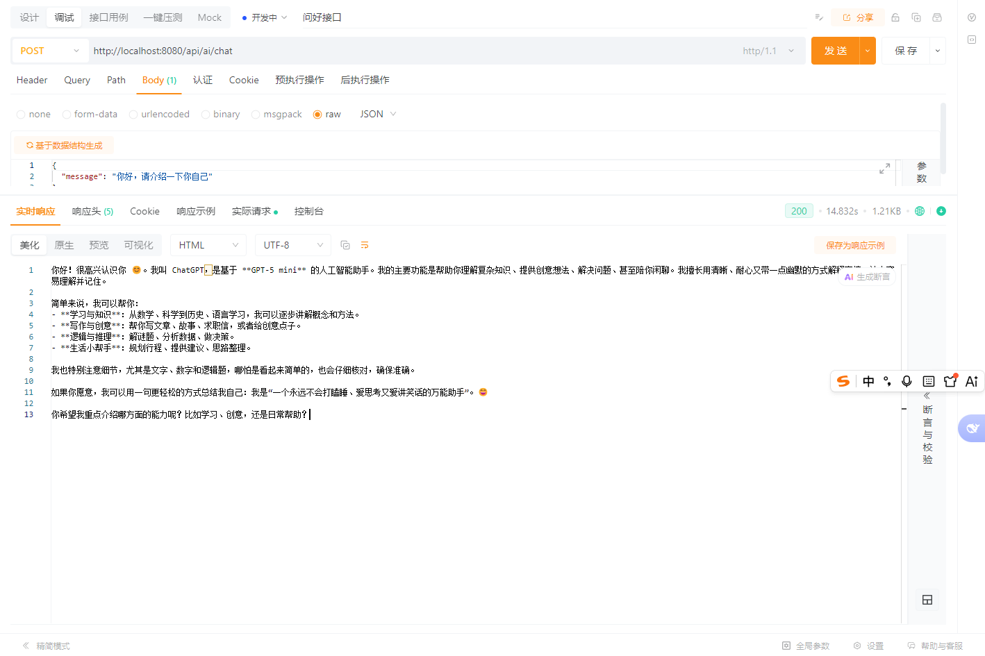Copy the response content using copy icon
Screen dimensions: 985x656
click(345, 245)
